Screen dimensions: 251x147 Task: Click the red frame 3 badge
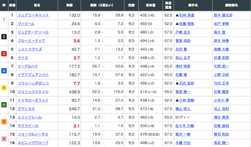click(4, 54)
